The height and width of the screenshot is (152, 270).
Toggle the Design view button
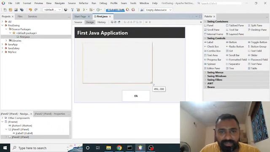click(x=90, y=22)
